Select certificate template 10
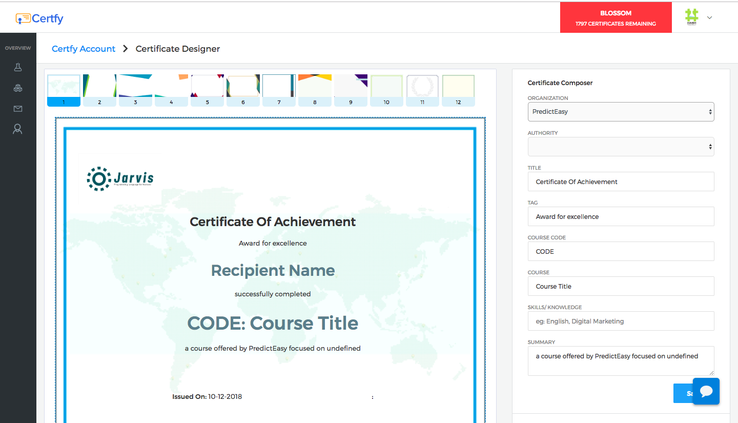This screenshot has height=423, width=738. click(x=386, y=91)
